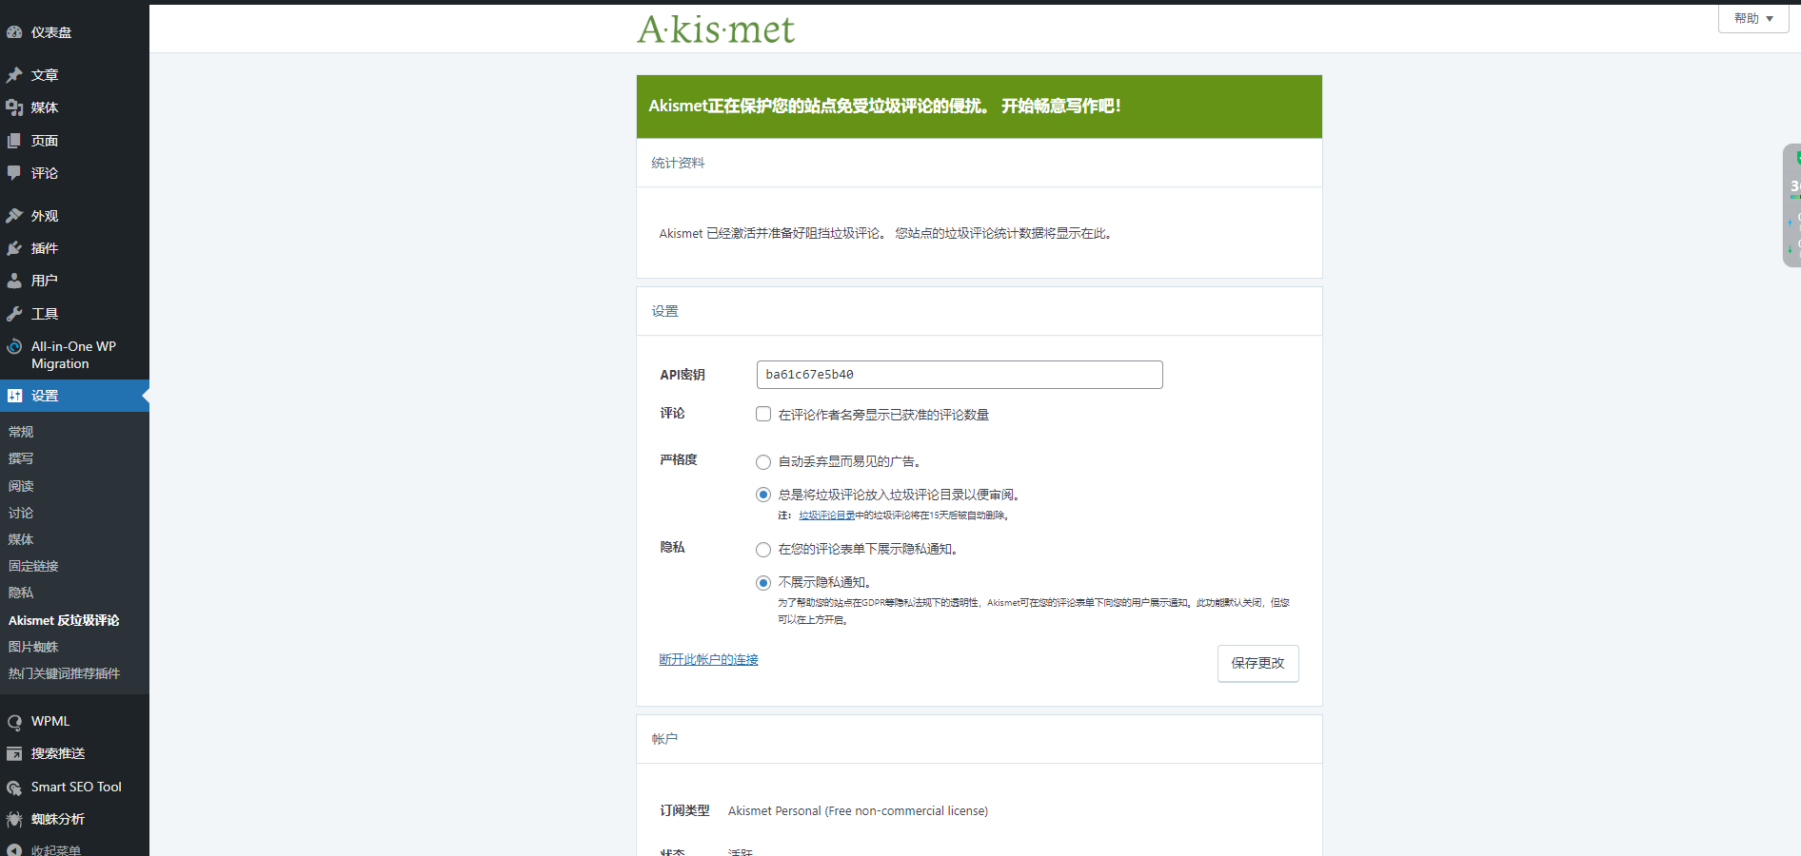Click the 断开此帐户的连接 link

[708, 659]
